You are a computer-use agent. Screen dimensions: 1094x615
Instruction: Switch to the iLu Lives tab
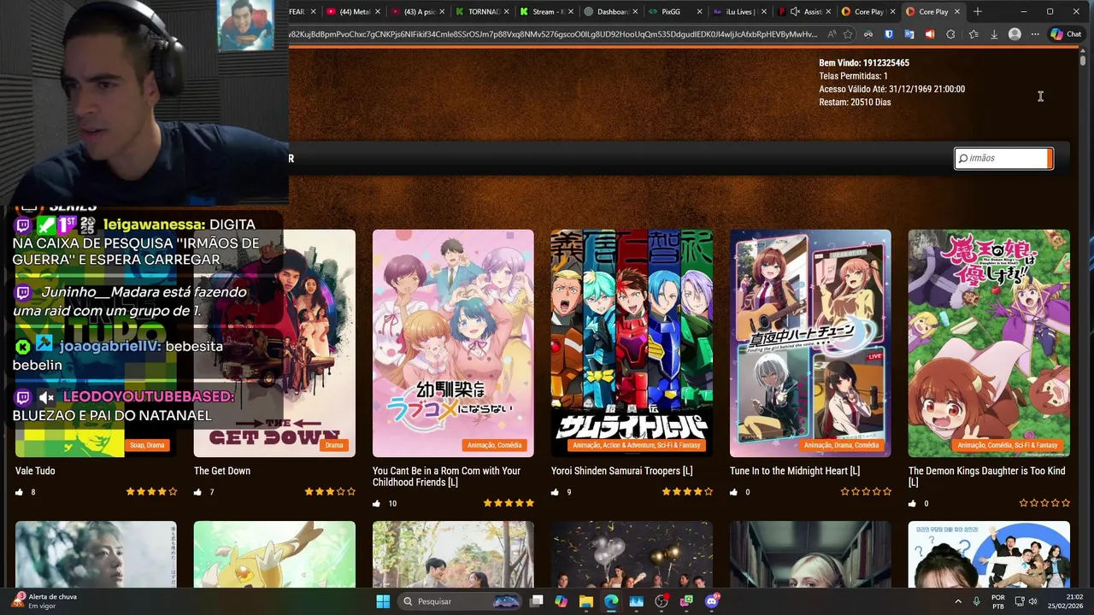click(739, 12)
